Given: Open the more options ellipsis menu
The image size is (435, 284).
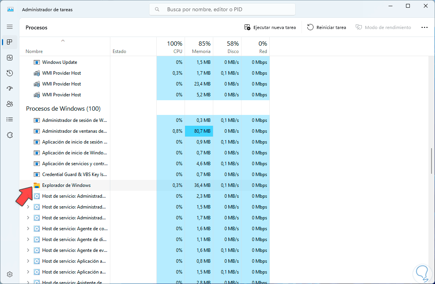Looking at the screenshot, I should coord(425,27).
